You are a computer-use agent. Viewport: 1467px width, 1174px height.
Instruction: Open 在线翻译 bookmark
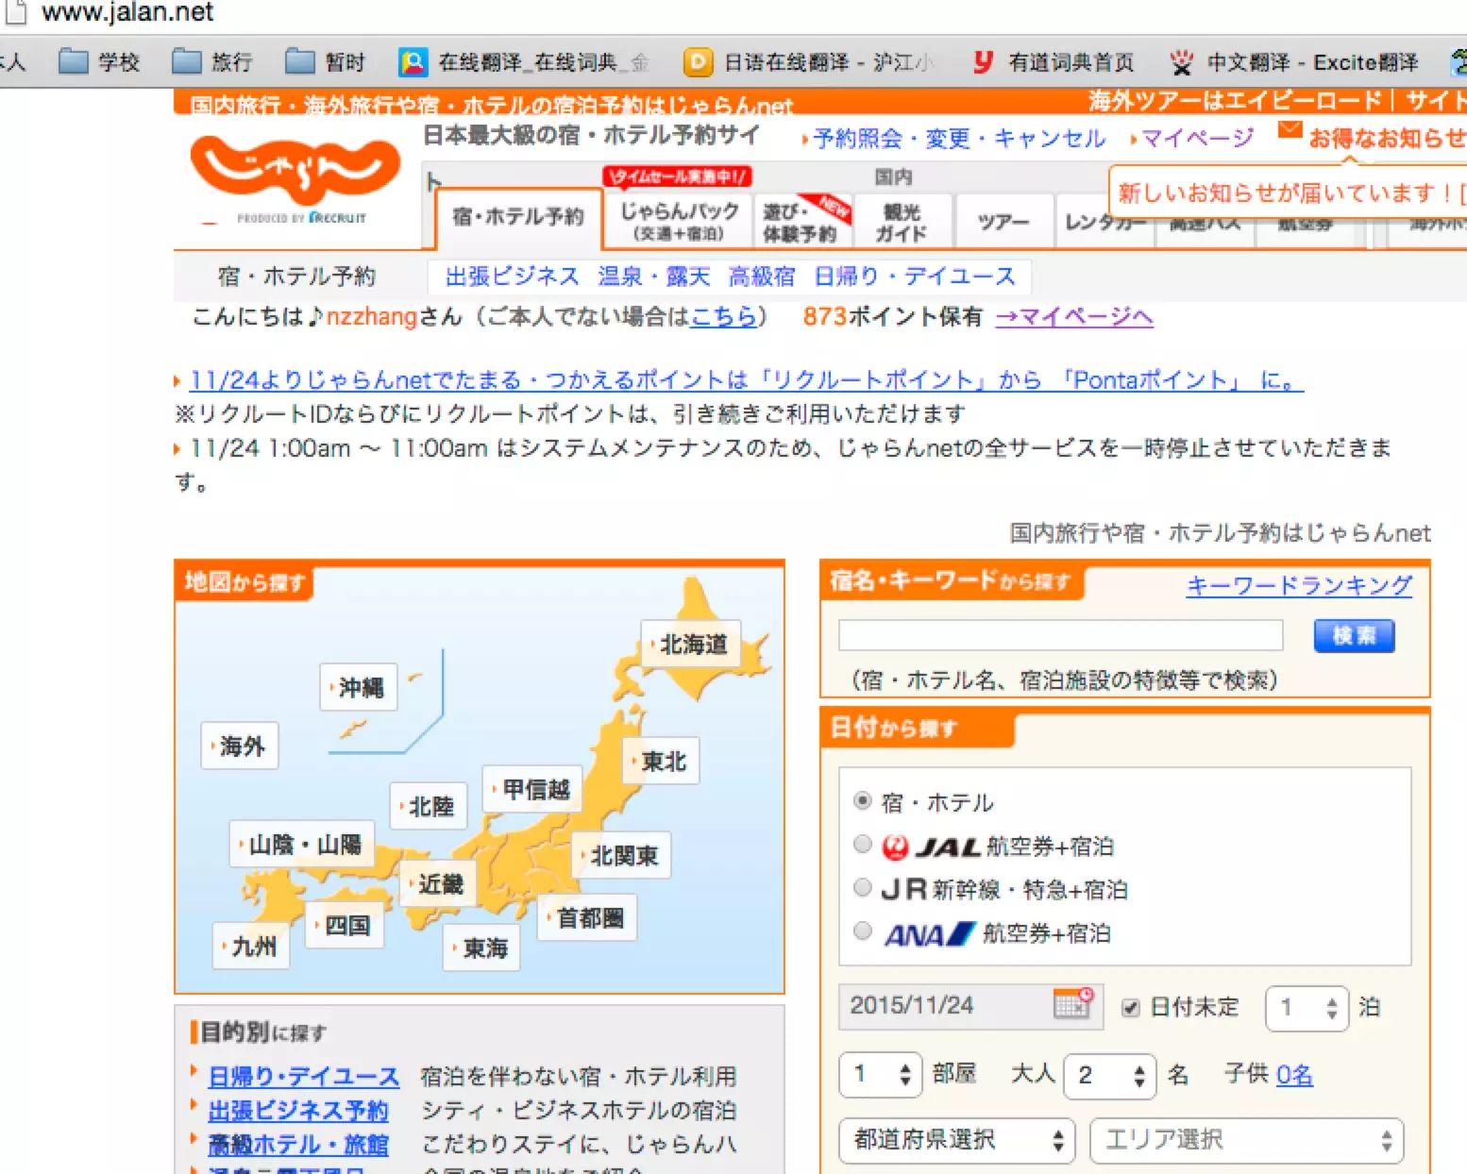[525, 62]
